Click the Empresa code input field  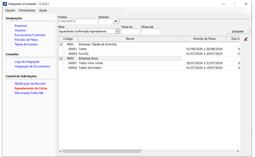coord(105,21)
